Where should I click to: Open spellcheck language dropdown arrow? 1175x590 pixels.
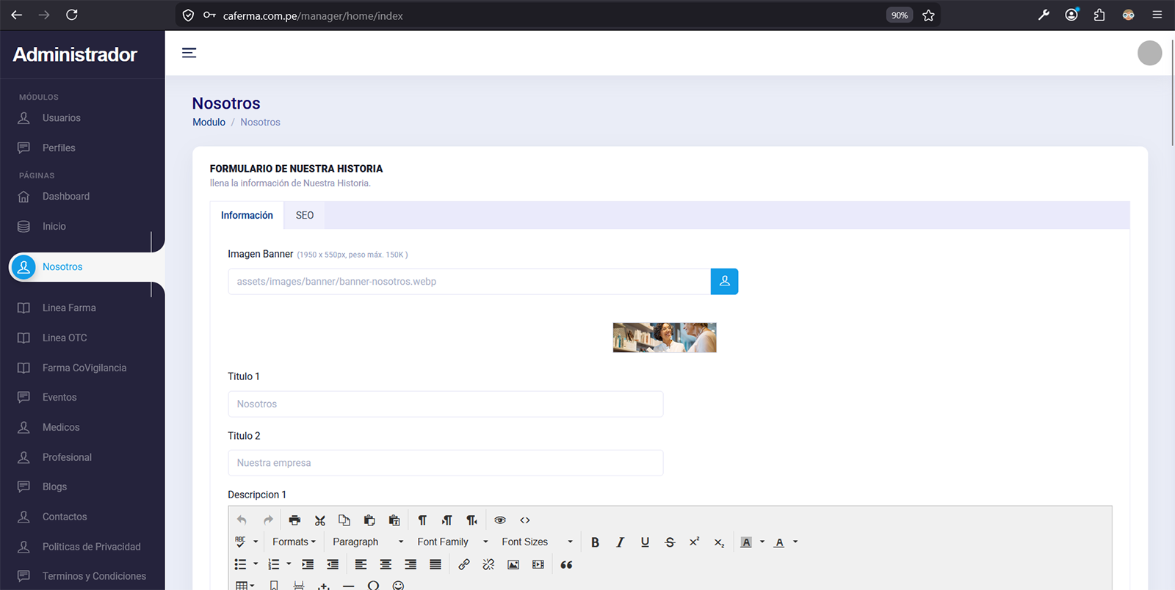[x=256, y=542]
